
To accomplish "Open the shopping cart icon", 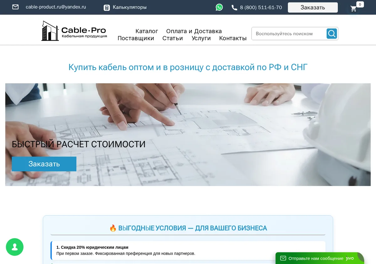I will coord(354,8).
